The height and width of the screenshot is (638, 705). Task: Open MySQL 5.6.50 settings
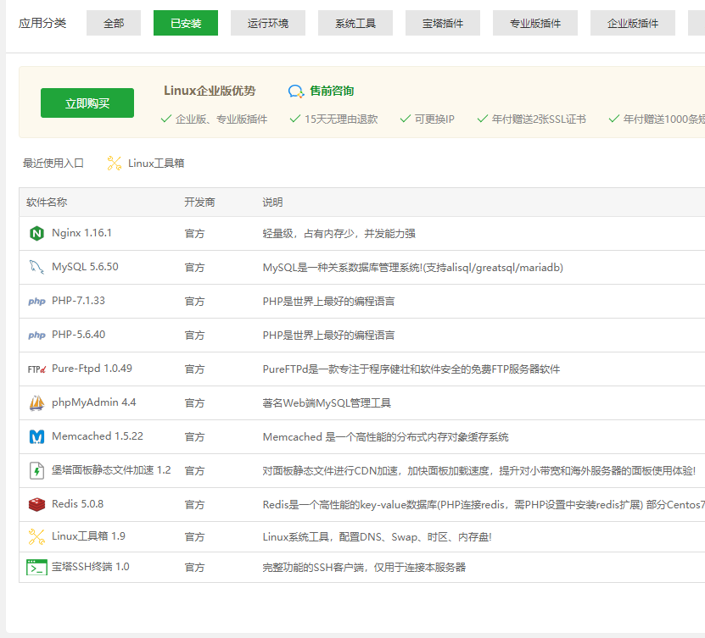85,267
